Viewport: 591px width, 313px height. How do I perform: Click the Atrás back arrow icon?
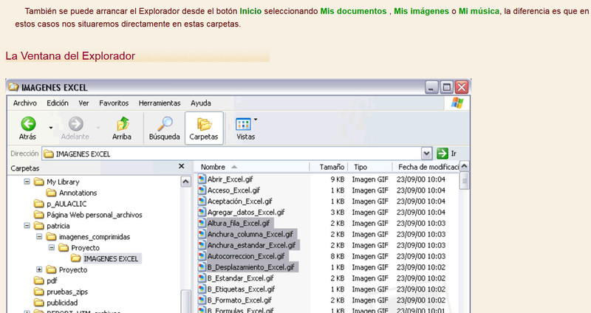(27, 124)
